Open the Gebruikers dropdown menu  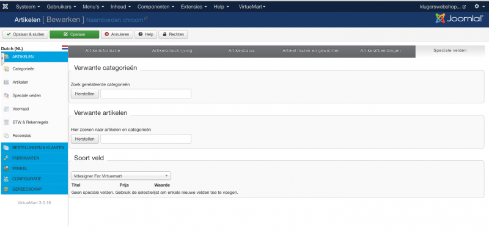[62, 7]
